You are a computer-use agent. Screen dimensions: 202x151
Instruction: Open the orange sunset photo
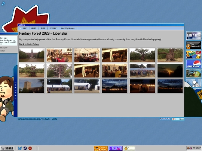point(170,70)
